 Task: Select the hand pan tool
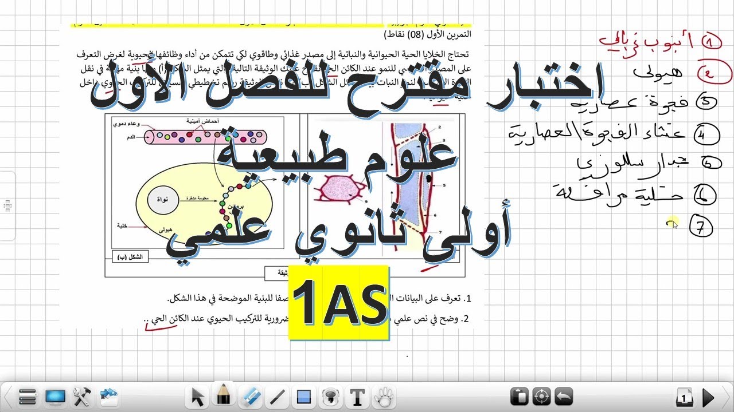383,396
